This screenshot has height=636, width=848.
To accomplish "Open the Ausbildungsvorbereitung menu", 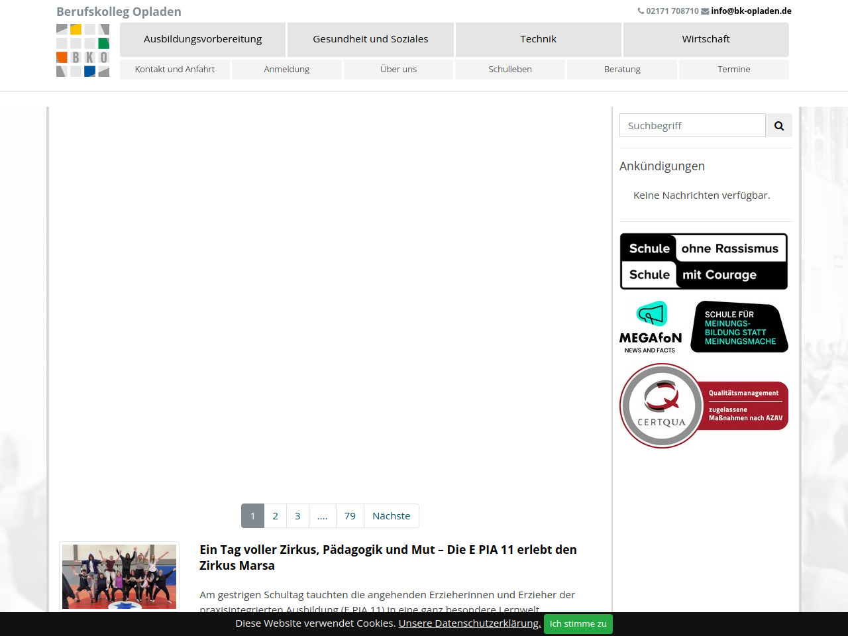I will click(203, 39).
